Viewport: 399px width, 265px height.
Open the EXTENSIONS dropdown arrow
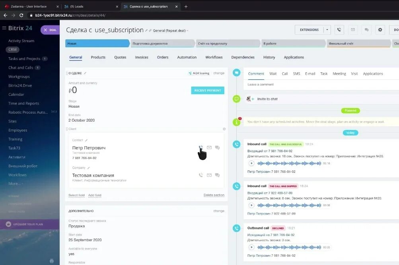tap(327, 30)
